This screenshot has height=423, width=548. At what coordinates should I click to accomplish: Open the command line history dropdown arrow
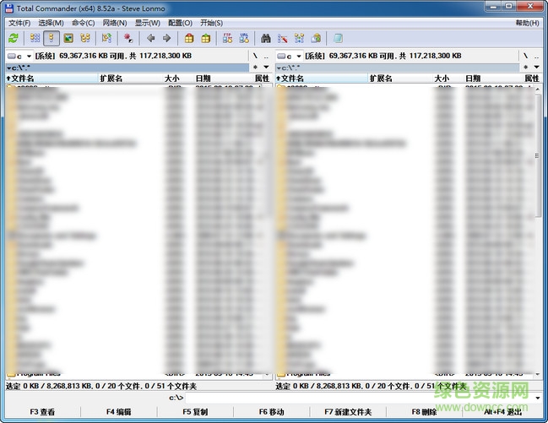click(x=538, y=398)
